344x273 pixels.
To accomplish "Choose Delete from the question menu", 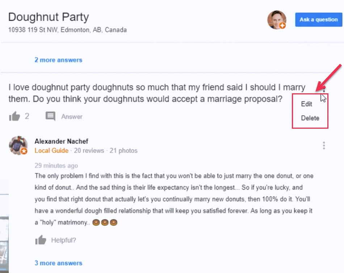I will click(x=310, y=118).
